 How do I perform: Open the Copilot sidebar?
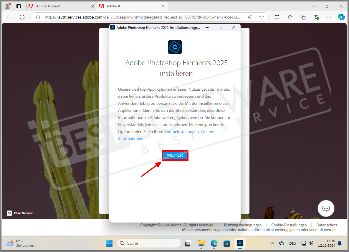coord(341,17)
